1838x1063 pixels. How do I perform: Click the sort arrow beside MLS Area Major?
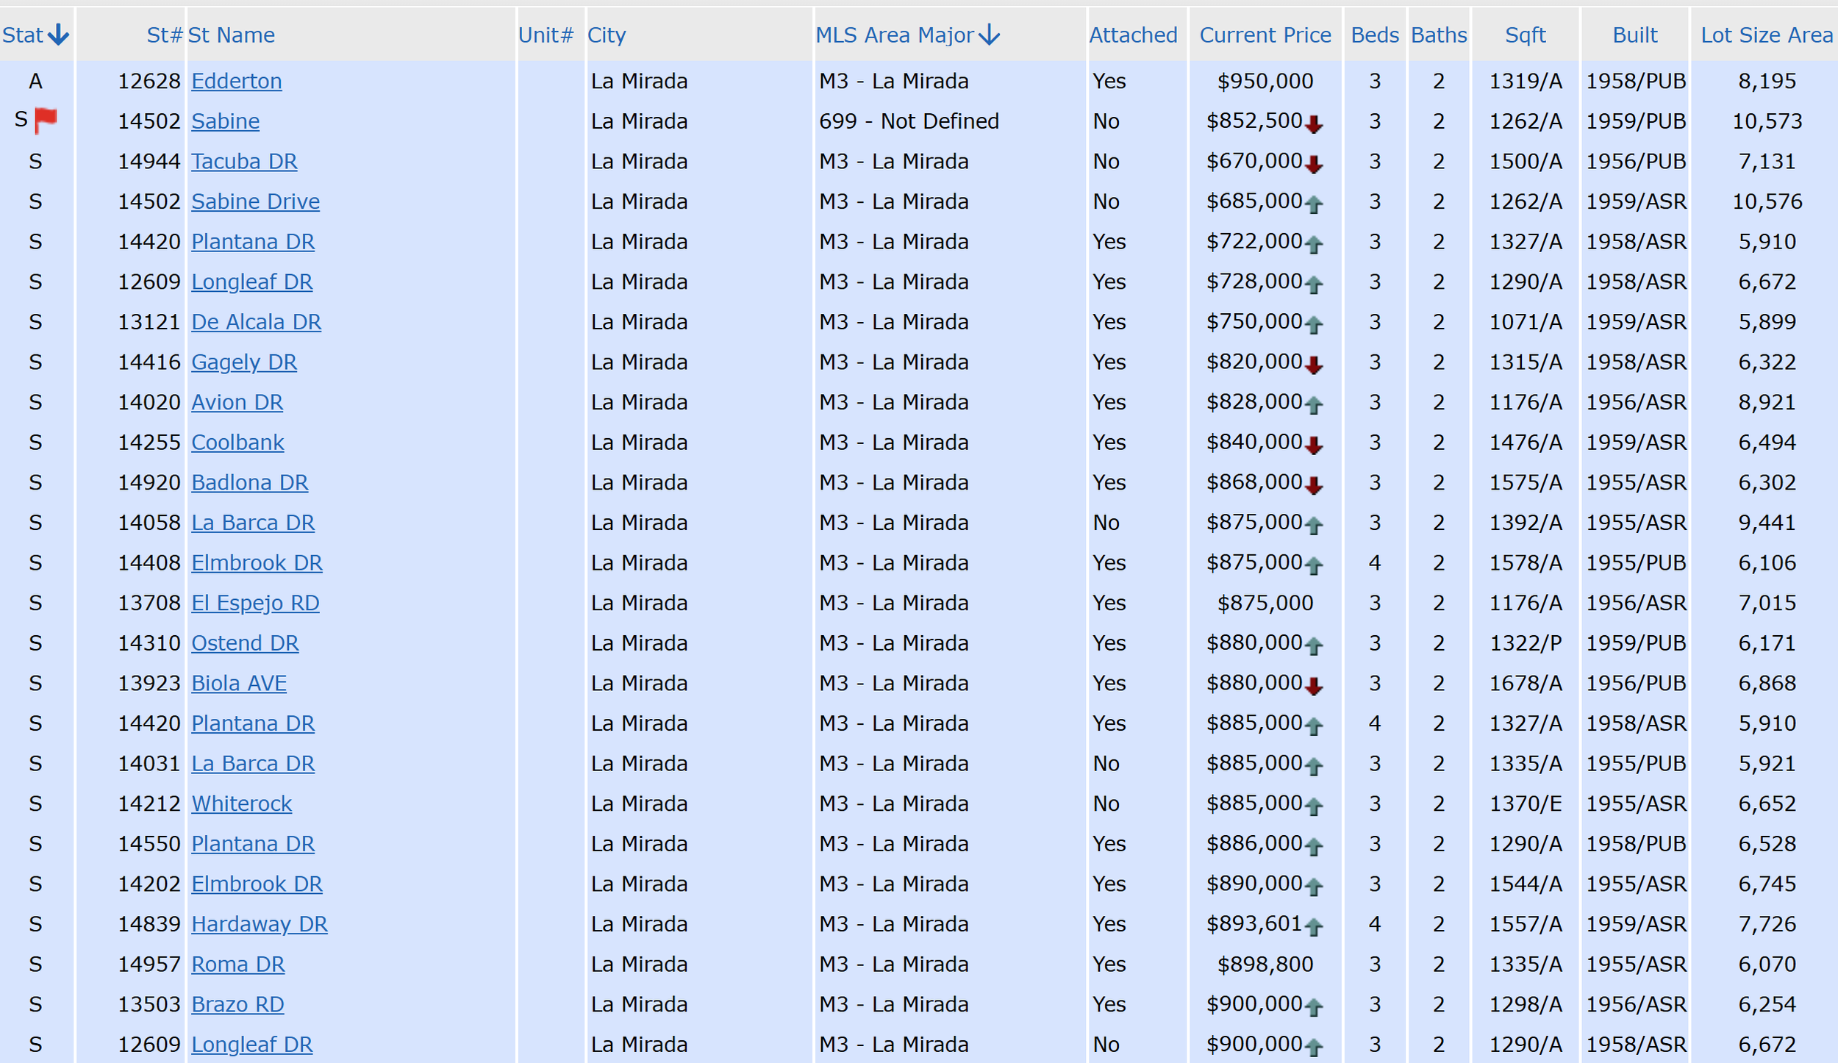click(x=990, y=35)
